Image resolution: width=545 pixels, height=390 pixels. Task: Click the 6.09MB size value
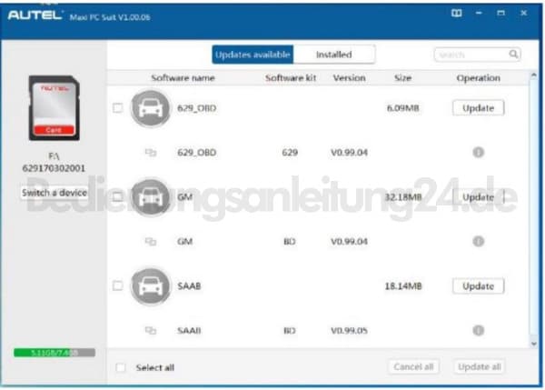[402, 108]
